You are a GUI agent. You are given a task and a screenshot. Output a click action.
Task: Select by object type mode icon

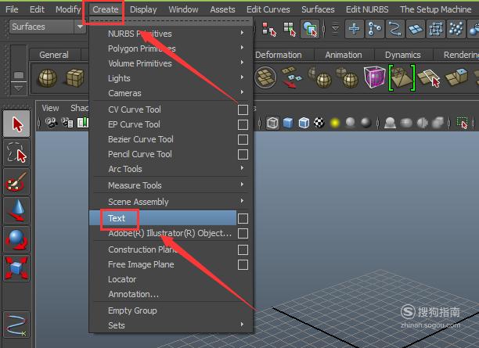pyautogui.click(x=290, y=29)
